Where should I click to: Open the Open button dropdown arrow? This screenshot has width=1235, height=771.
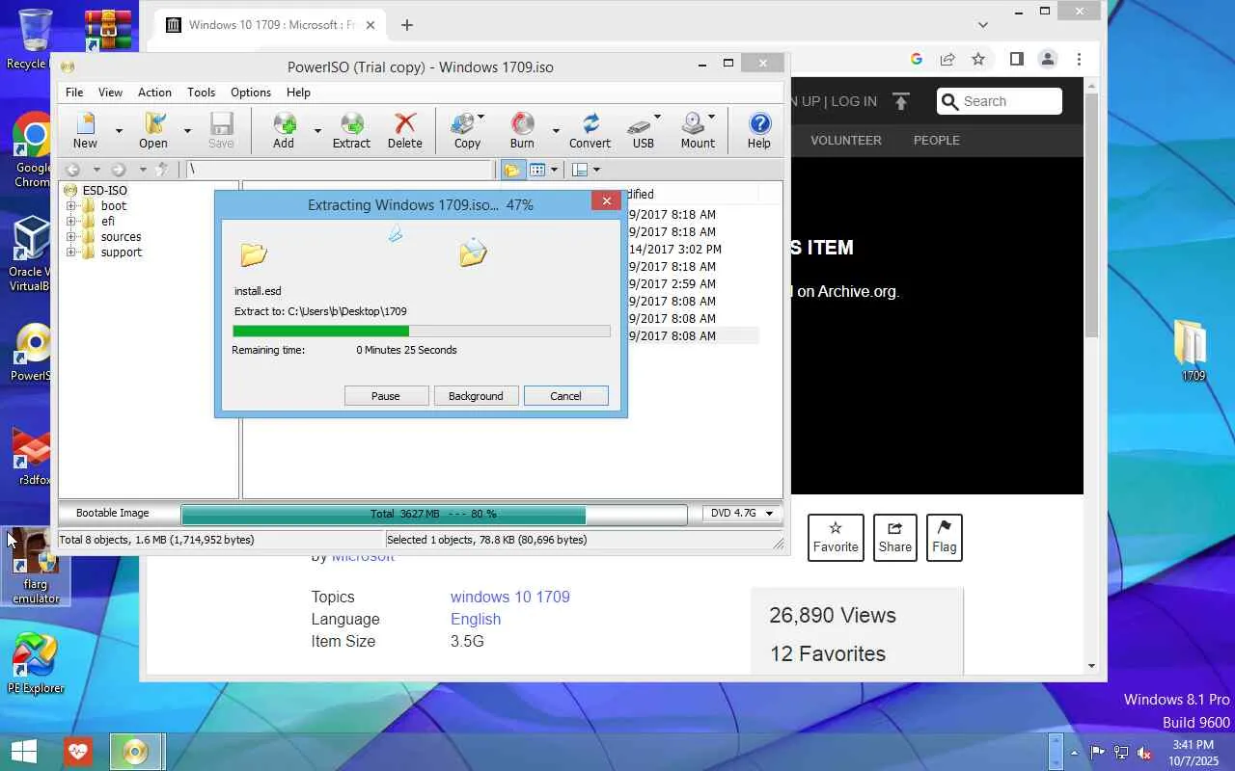tap(187, 130)
